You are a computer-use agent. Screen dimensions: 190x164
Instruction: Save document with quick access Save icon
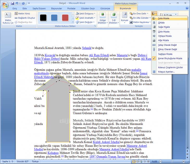12,3
